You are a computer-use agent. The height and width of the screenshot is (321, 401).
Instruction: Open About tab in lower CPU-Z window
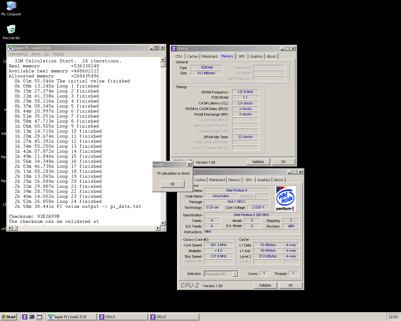point(279,180)
